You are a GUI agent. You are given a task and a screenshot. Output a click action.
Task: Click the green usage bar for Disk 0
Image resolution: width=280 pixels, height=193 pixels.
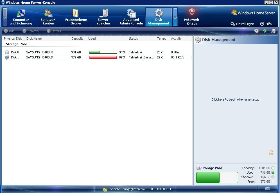tap(103, 52)
